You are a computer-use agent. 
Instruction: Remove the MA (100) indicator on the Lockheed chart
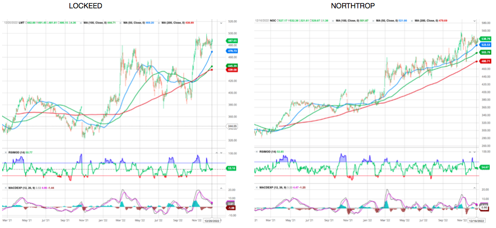point(81,23)
